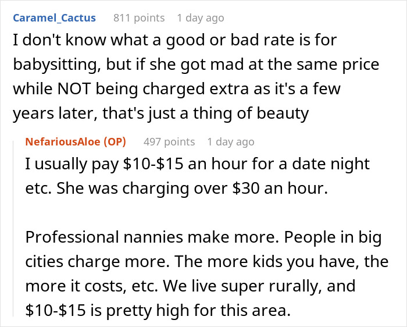Open NefariousAloe reply's '1 day ago' timestamp
This screenshot has width=407, height=327.
[230, 141]
